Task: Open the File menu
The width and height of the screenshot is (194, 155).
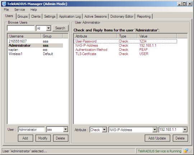Action: click(x=6, y=10)
